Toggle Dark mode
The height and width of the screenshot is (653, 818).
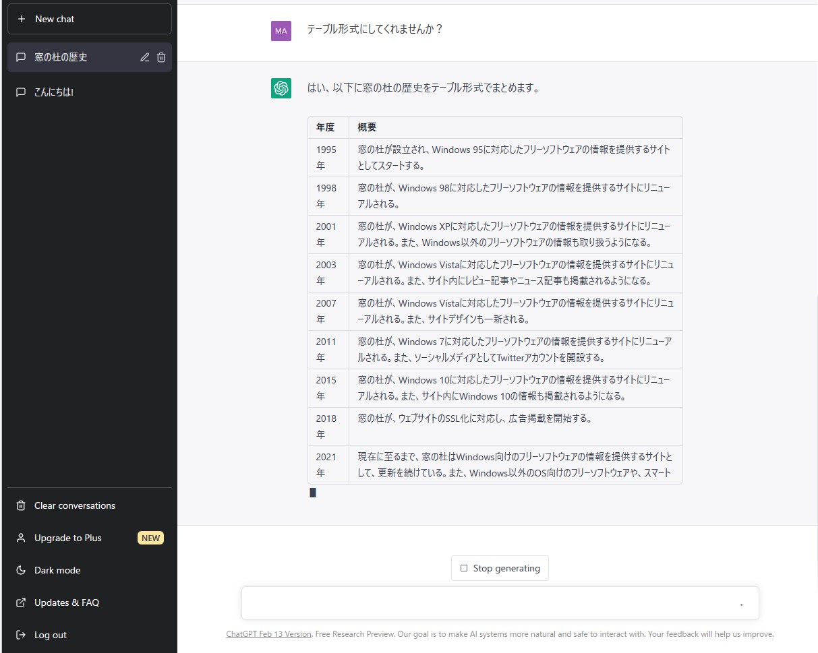57,570
